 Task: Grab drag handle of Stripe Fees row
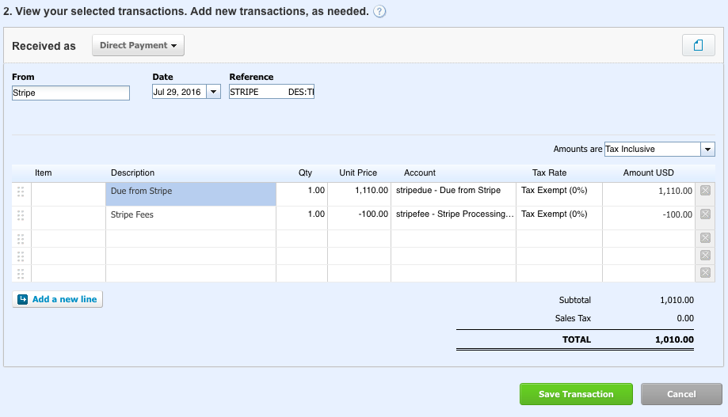[x=21, y=215]
